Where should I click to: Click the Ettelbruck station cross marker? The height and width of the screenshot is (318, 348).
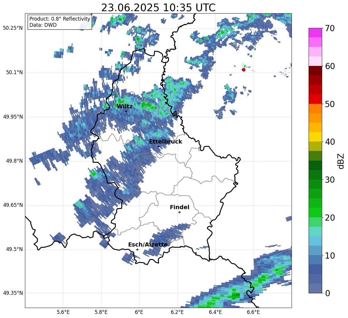coord(158,146)
